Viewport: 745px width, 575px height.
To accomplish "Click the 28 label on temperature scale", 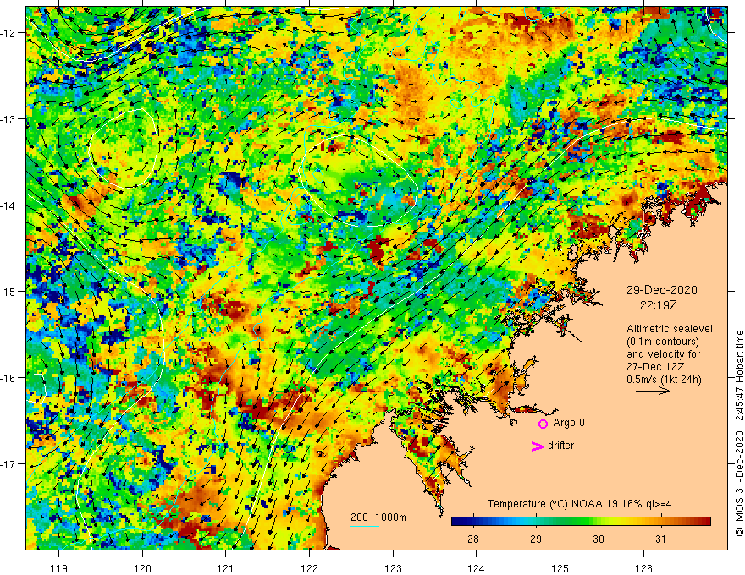I will 472,539.
